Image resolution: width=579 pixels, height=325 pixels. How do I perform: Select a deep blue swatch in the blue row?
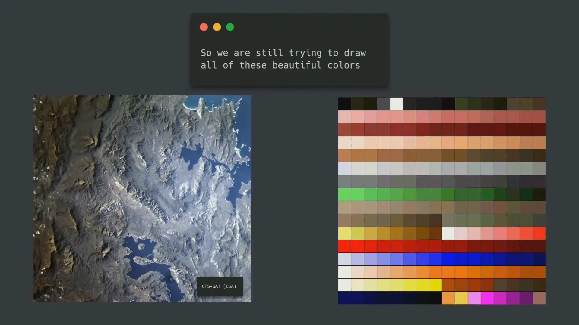[461, 259]
